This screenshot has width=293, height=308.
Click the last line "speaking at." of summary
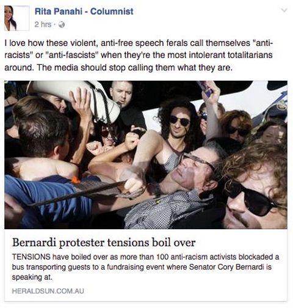[32, 277]
